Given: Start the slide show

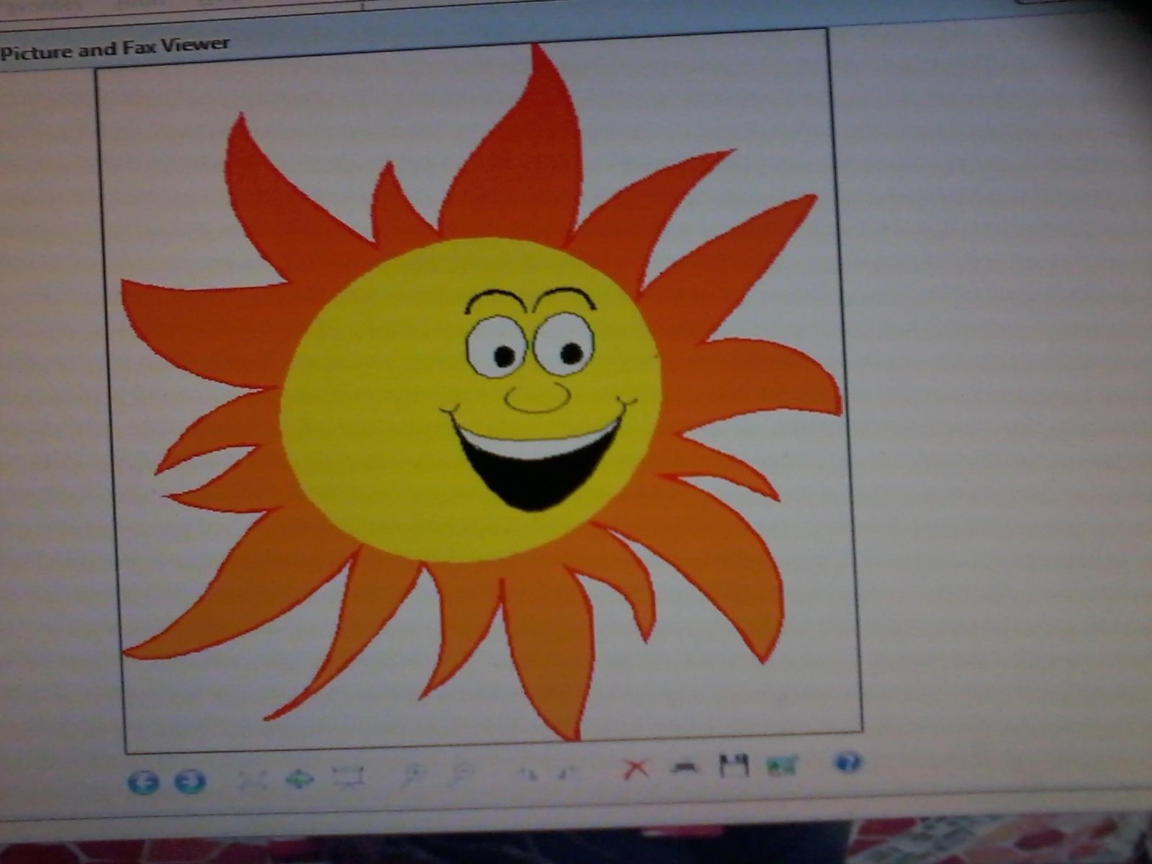Looking at the screenshot, I should 348,777.
